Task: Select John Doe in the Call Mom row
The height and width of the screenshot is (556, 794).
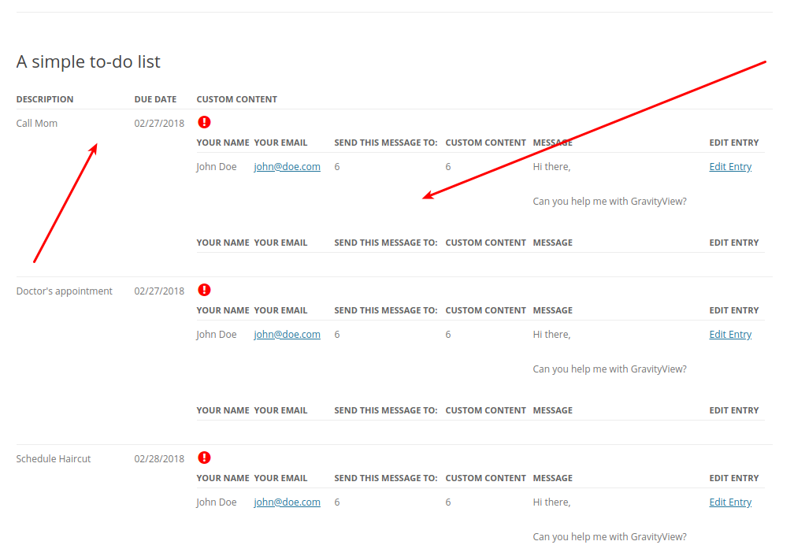Action: pyautogui.click(x=216, y=166)
